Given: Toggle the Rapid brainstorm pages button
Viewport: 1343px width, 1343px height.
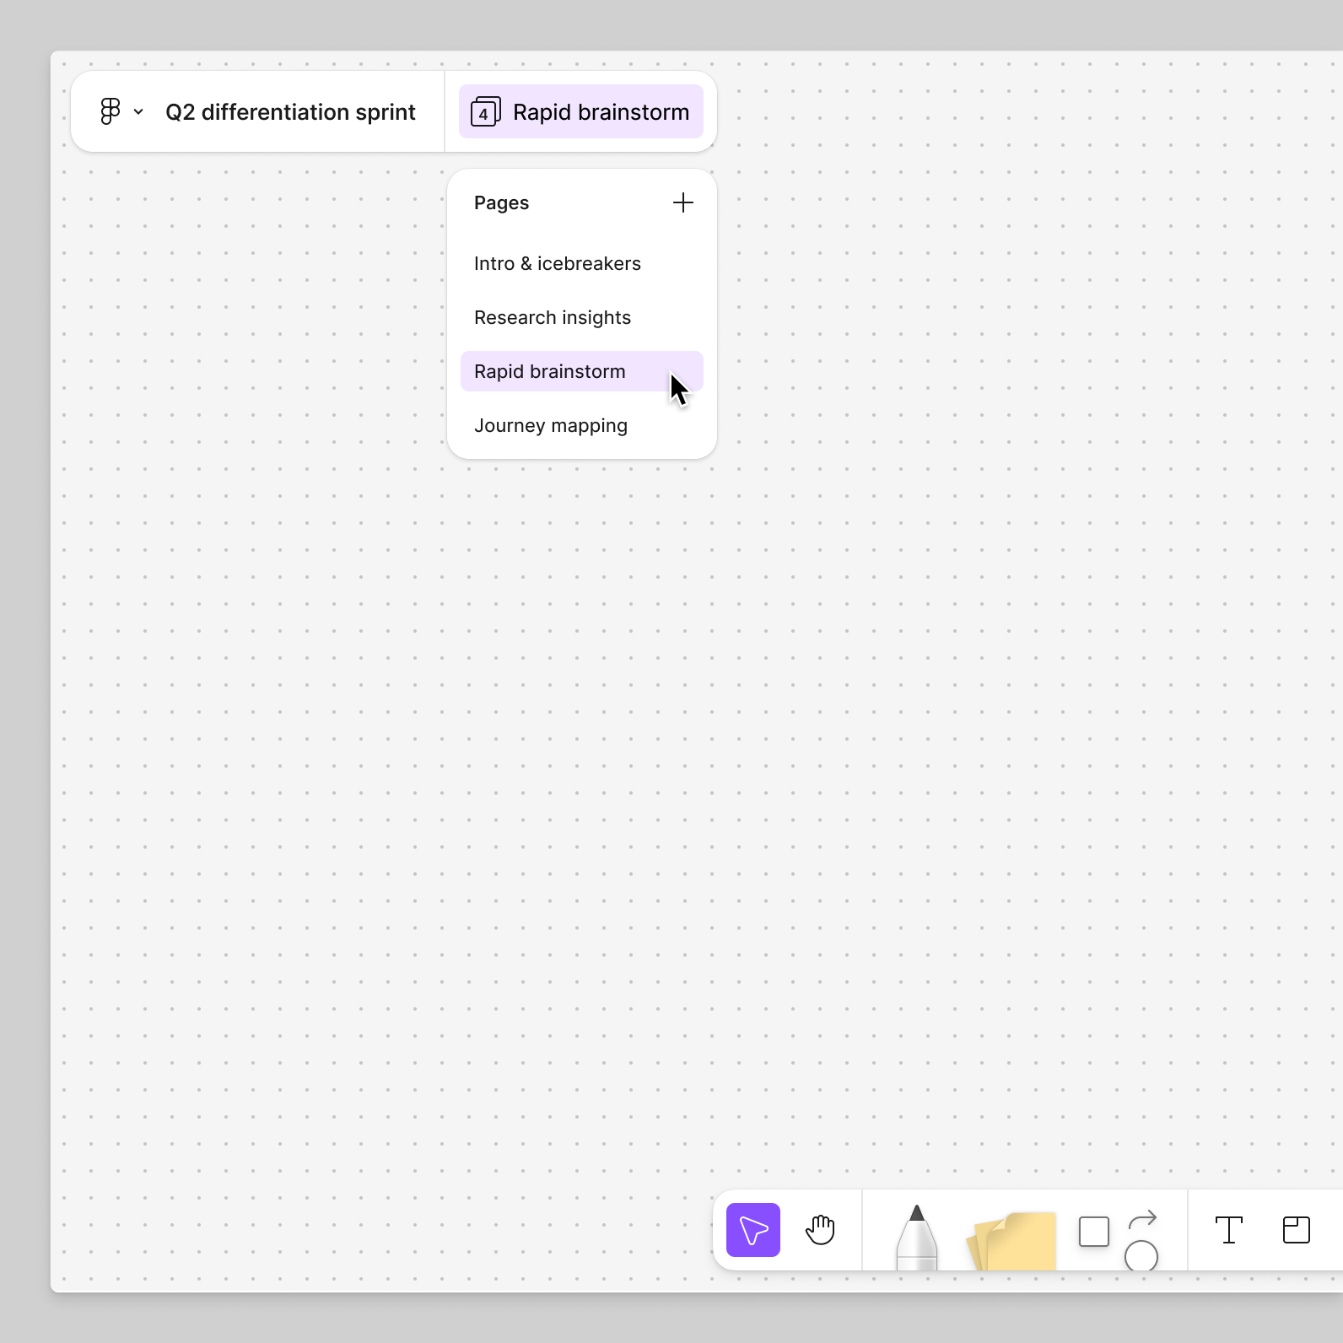Looking at the screenshot, I should click(x=581, y=111).
